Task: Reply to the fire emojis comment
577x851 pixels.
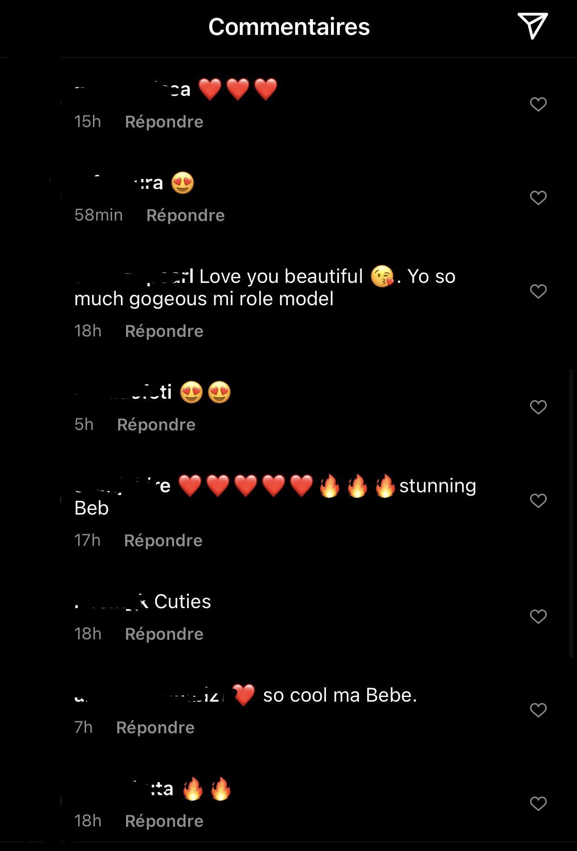Action: (x=164, y=821)
